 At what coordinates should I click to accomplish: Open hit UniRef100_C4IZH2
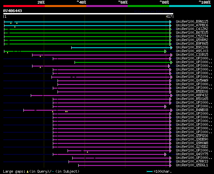pos(192,29)
